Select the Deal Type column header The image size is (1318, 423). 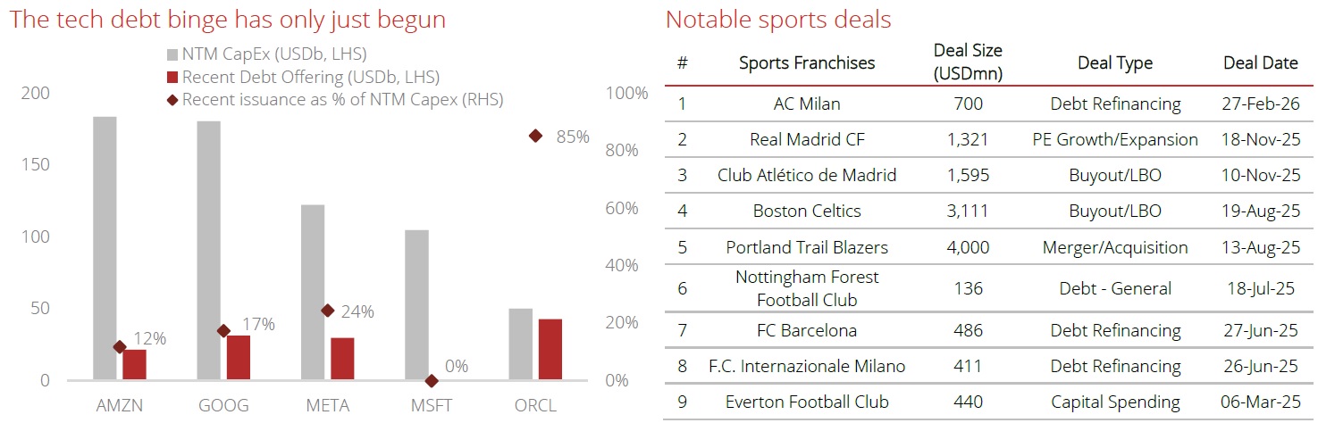point(1114,62)
